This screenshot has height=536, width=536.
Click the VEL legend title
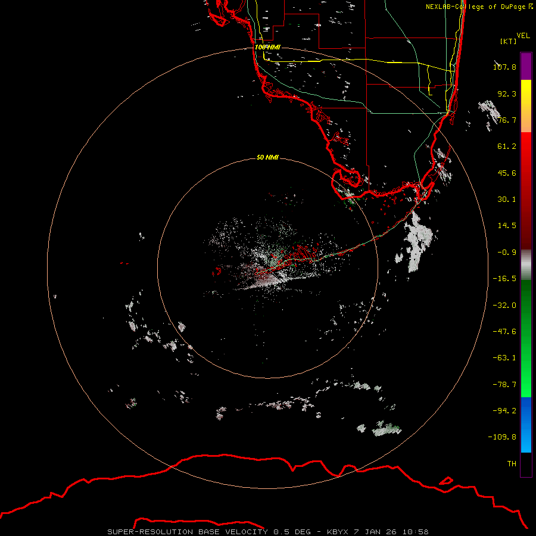tap(523, 36)
